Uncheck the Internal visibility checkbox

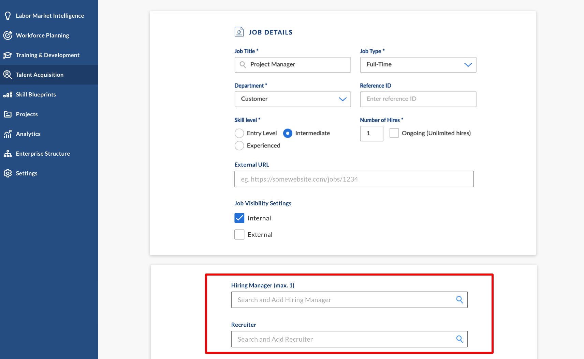coord(239,218)
